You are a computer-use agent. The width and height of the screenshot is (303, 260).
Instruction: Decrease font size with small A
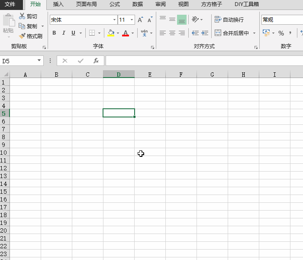150,20
